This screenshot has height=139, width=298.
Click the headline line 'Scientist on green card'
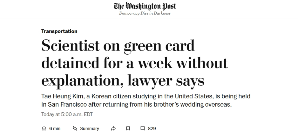(x=118, y=46)
